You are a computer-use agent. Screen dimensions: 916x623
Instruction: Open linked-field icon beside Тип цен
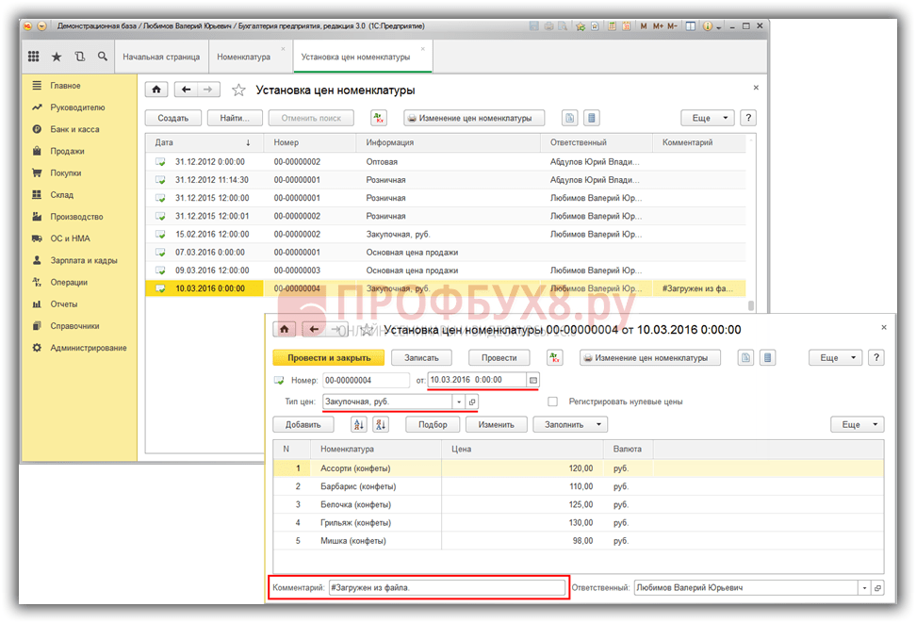472,402
